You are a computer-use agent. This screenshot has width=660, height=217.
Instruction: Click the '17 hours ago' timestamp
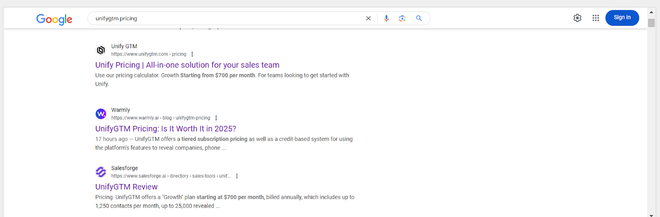click(x=111, y=139)
